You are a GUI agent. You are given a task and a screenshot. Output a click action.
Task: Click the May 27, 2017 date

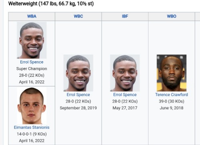tap(125, 108)
